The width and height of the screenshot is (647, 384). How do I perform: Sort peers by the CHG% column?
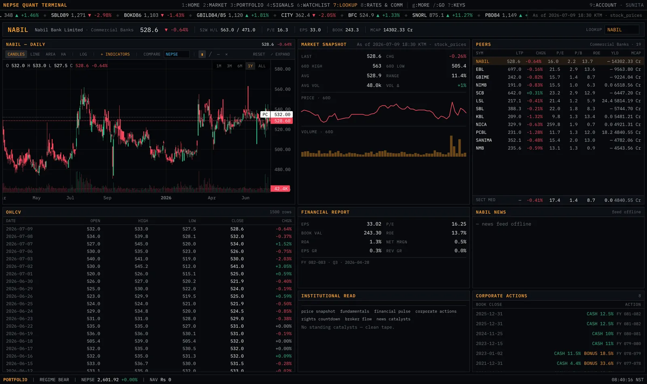pos(541,53)
